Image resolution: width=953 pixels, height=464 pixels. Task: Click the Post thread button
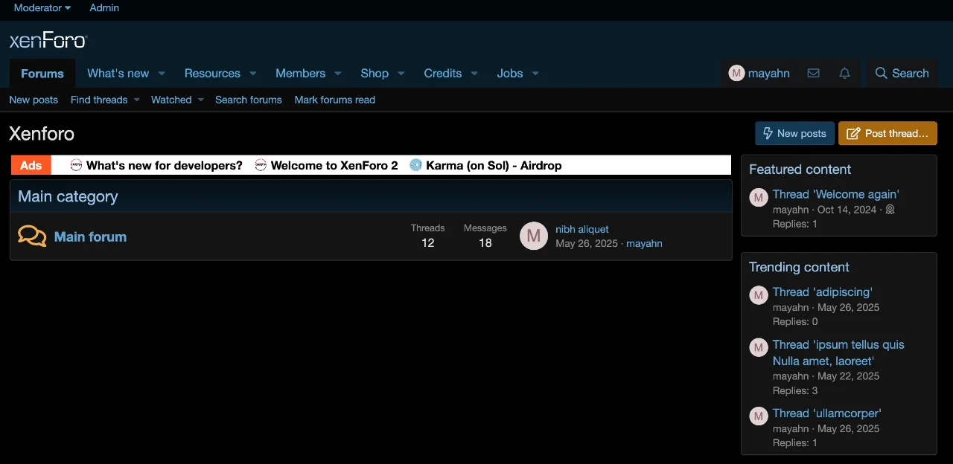[x=887, y=133]
